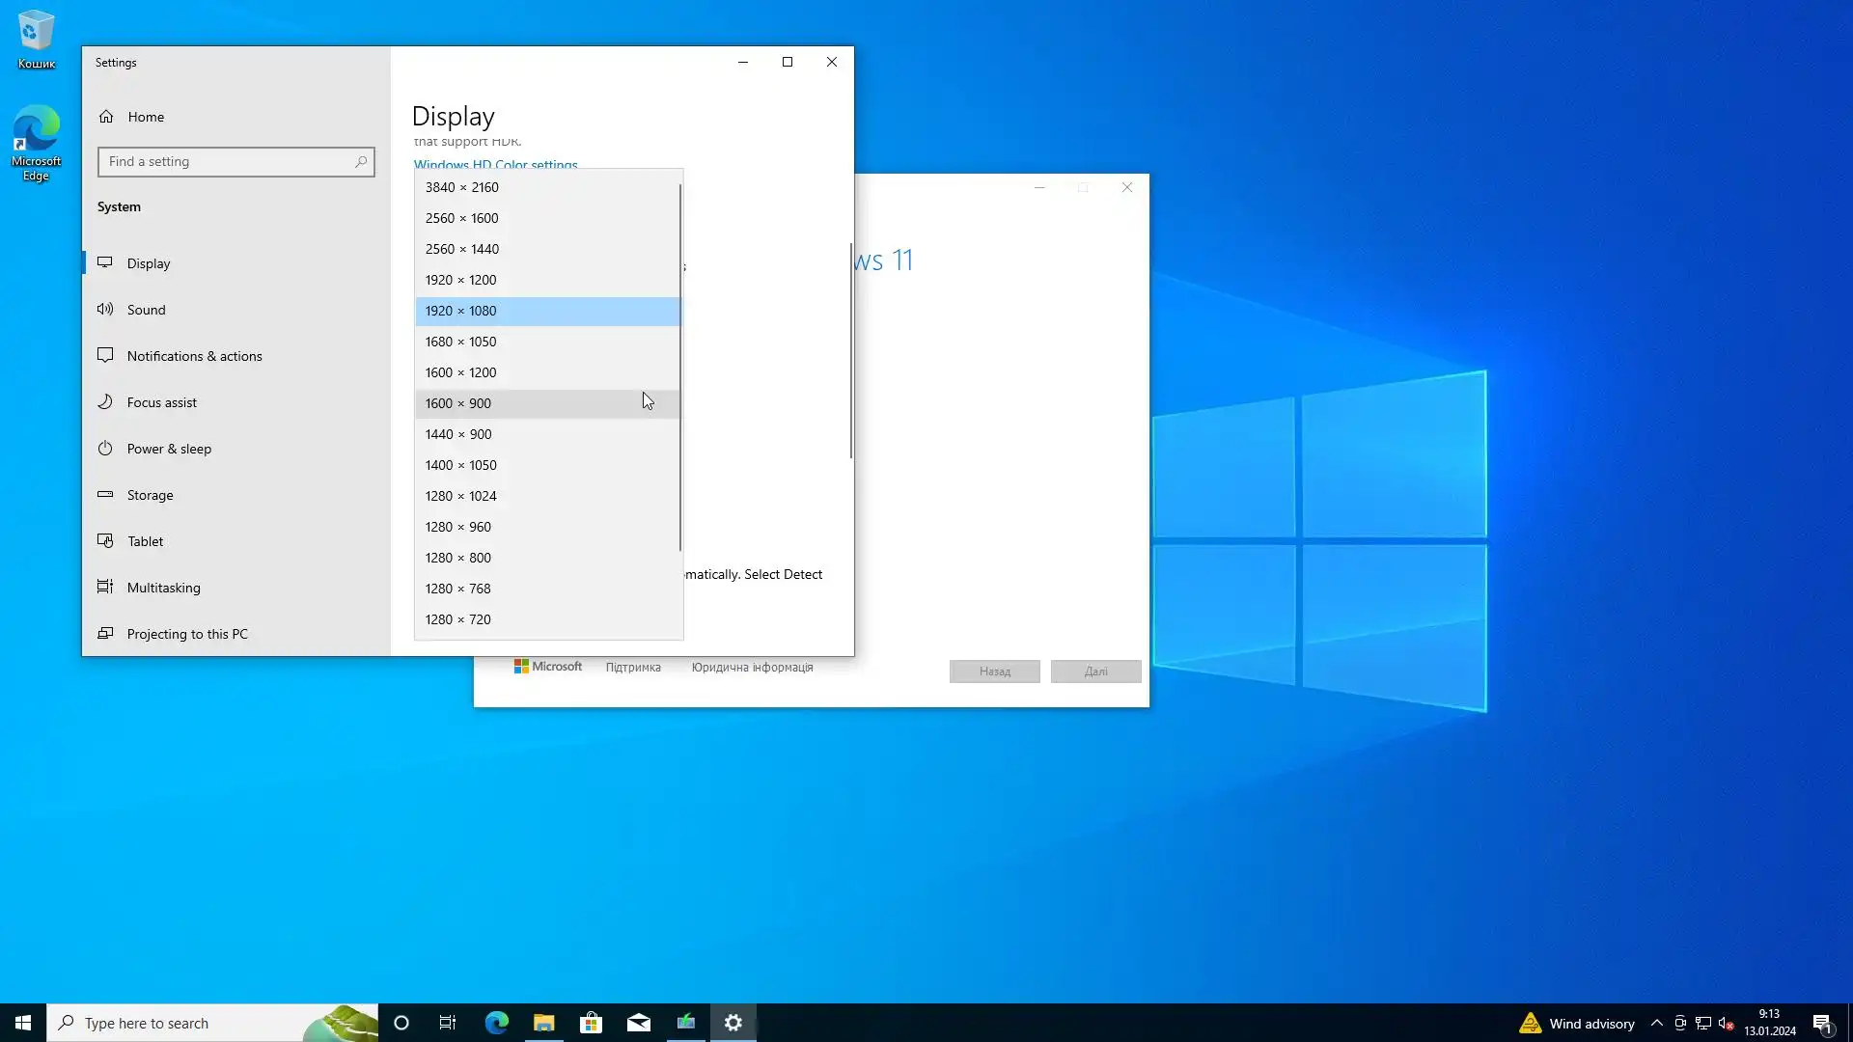Select 2560 × 1440 resolution
The width and height of the screenshot is (1853, 1042).
coord(461,249)
